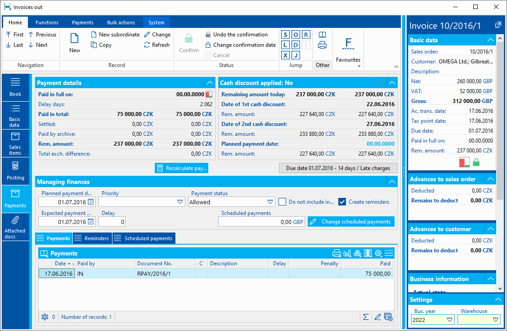507x331 pixels.
Task: Go to Next record
Action: tap(38, 45)
